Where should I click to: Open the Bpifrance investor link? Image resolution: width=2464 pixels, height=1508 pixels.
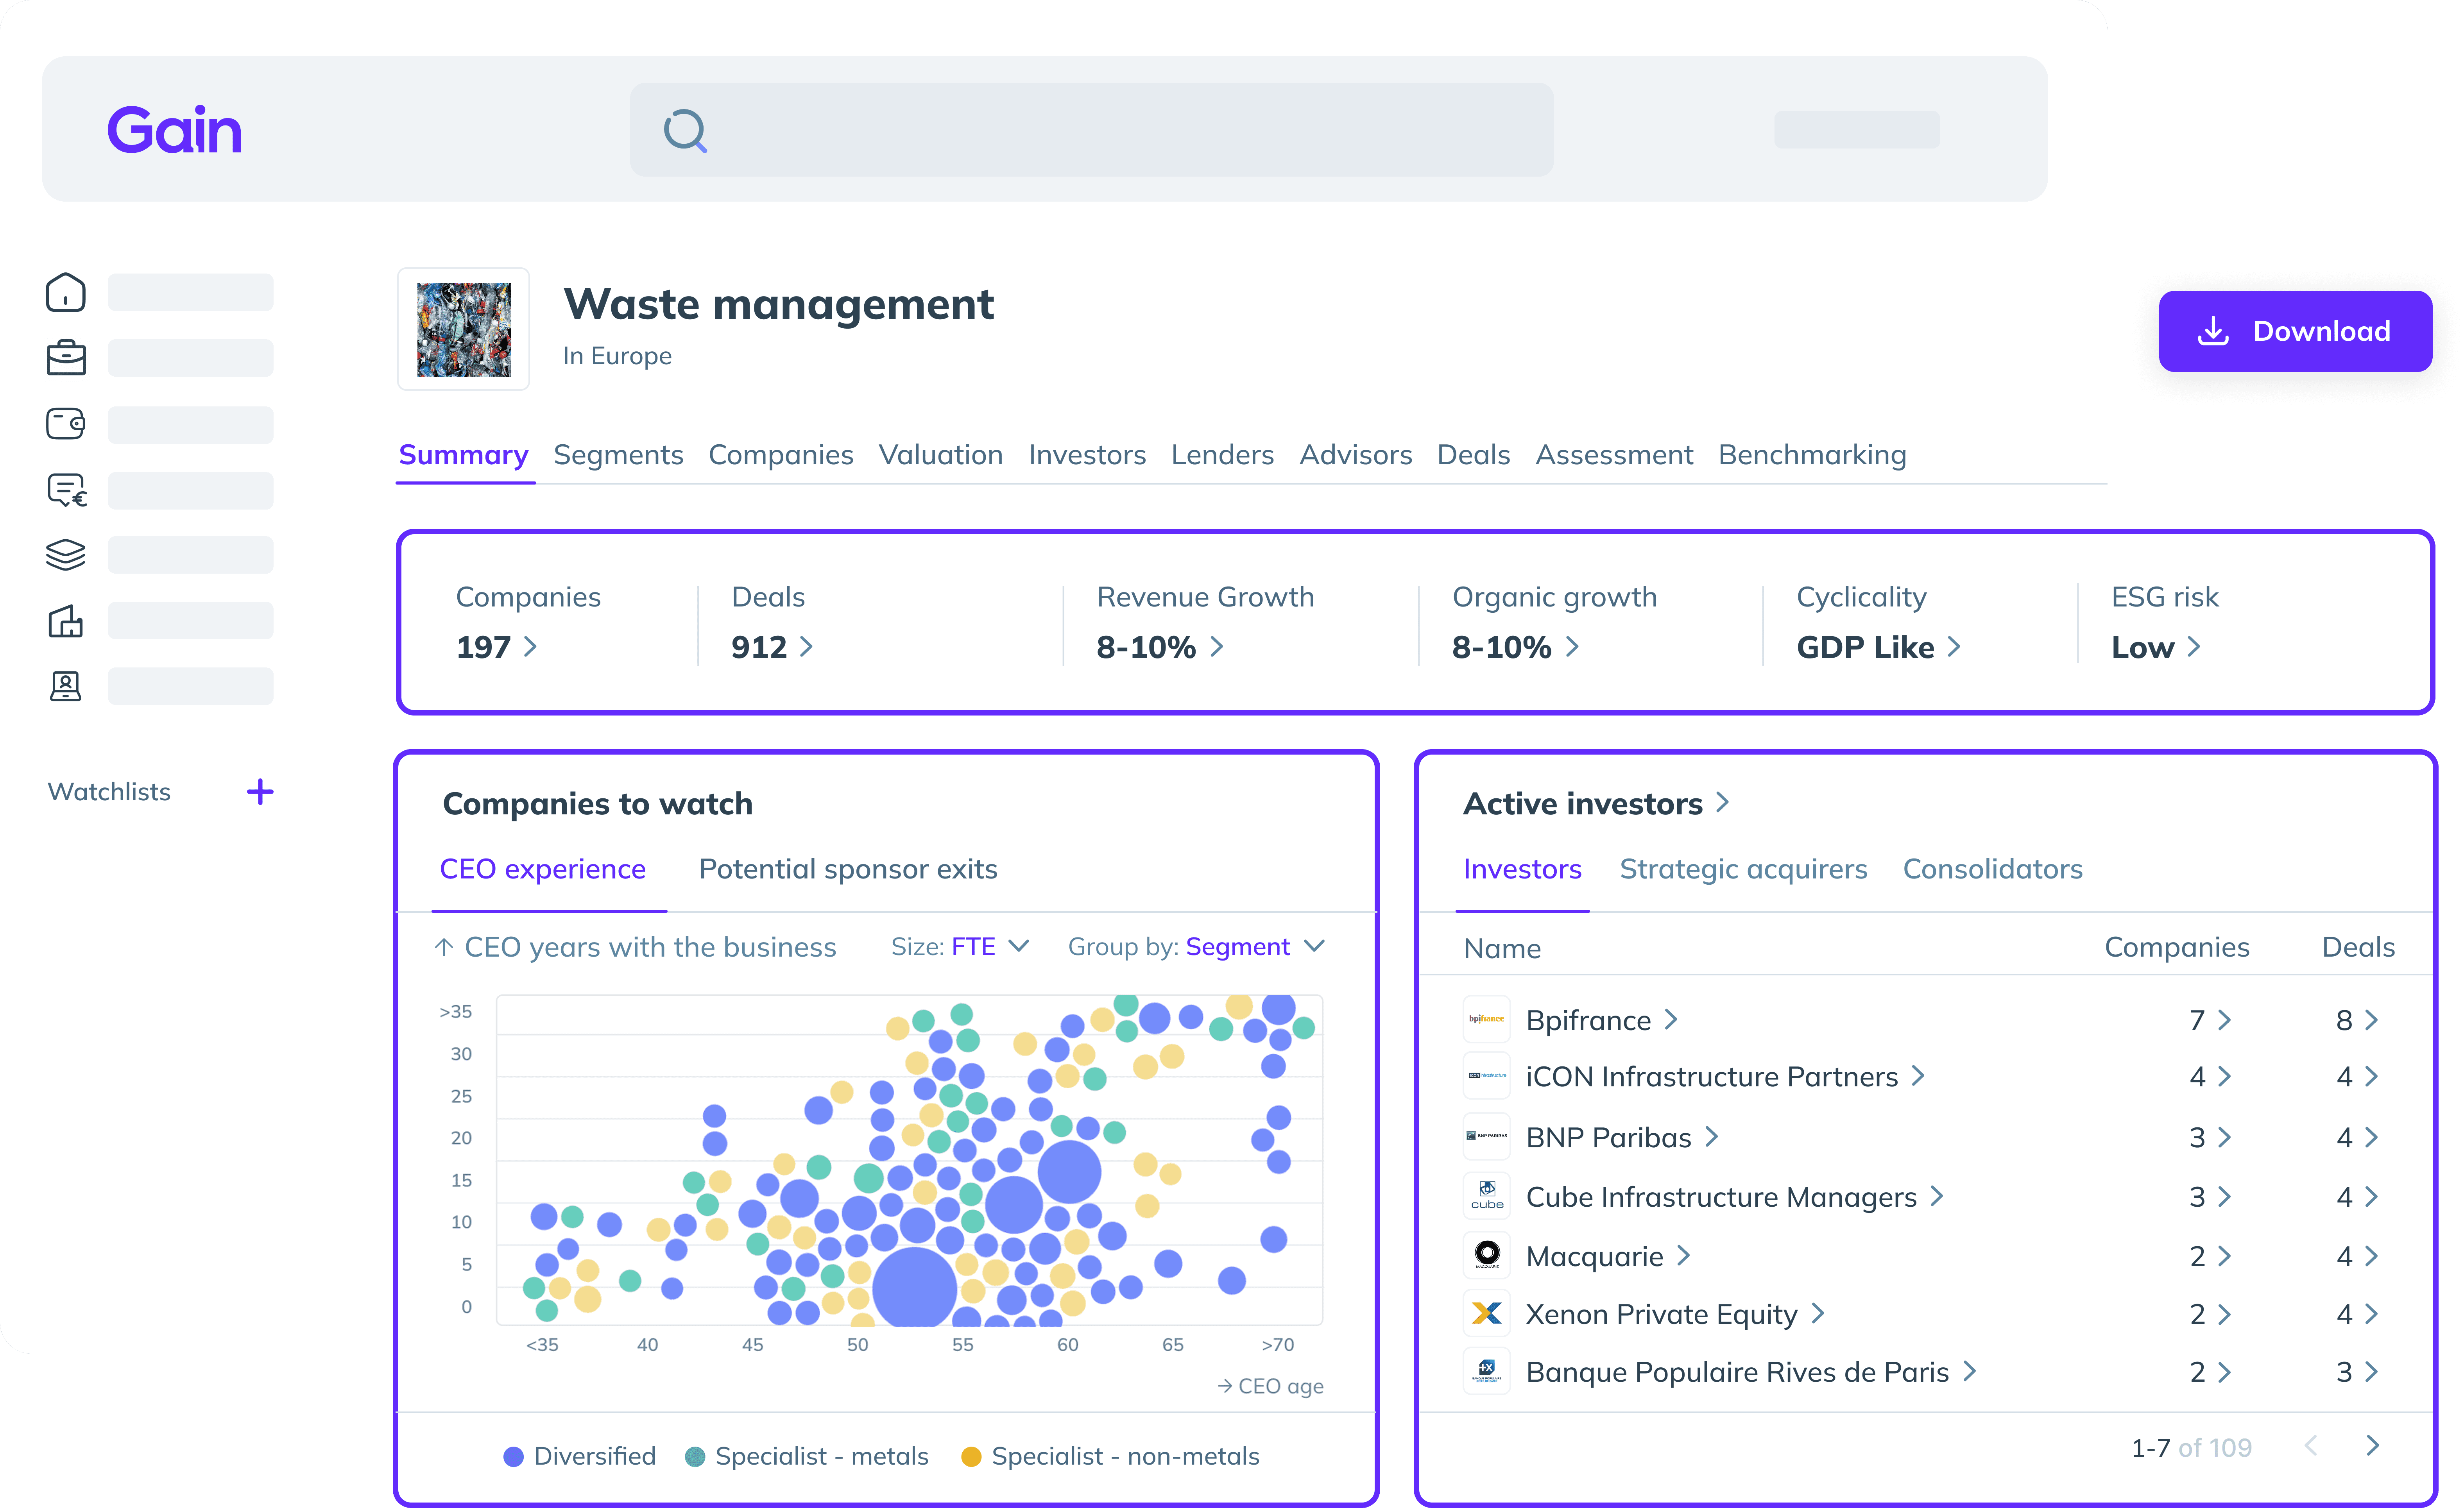tap(1588, 1020)
